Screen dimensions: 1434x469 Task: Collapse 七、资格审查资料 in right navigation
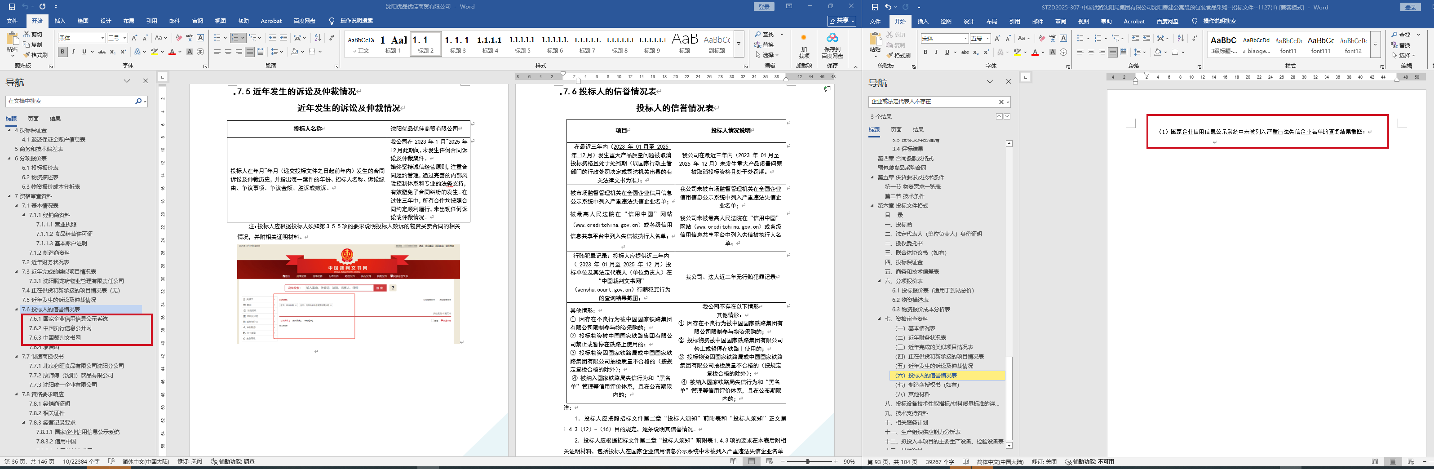880,319
